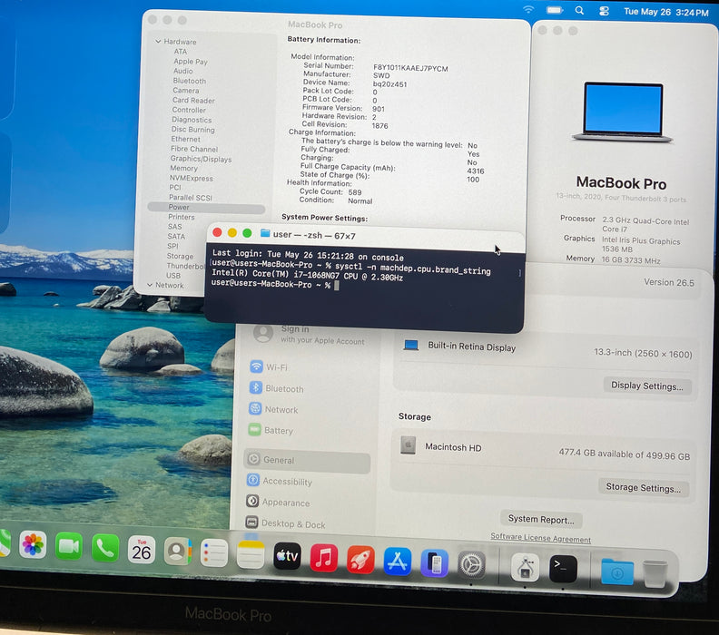Viewport: 719px width, 635px height.
Task: Select Card Reader in System Information
Action: point(193,100)
